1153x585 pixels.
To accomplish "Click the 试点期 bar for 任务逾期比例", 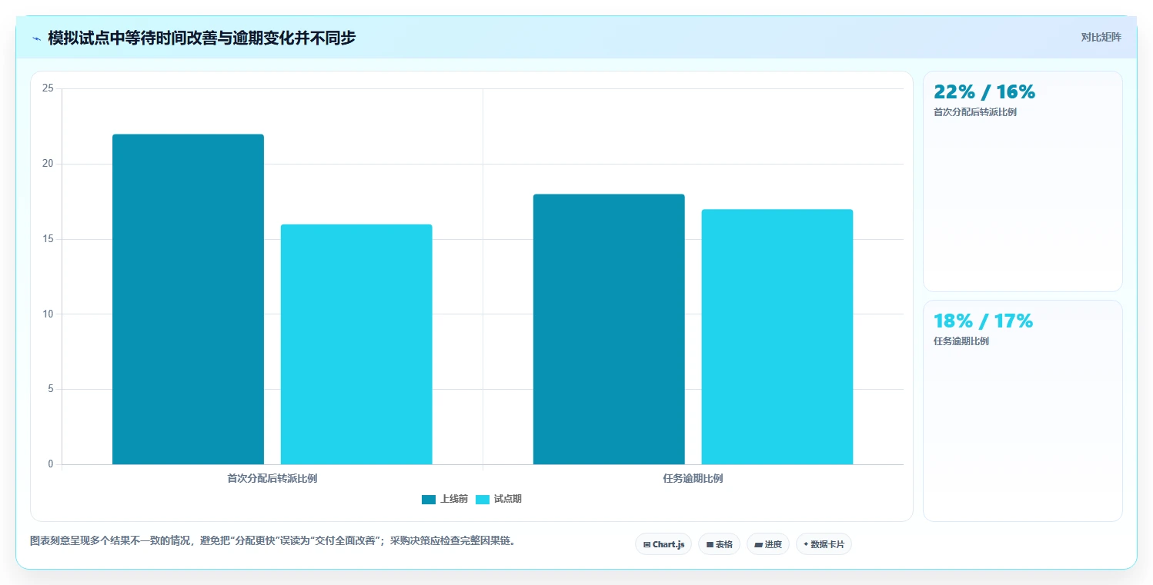I will (777, 337).
